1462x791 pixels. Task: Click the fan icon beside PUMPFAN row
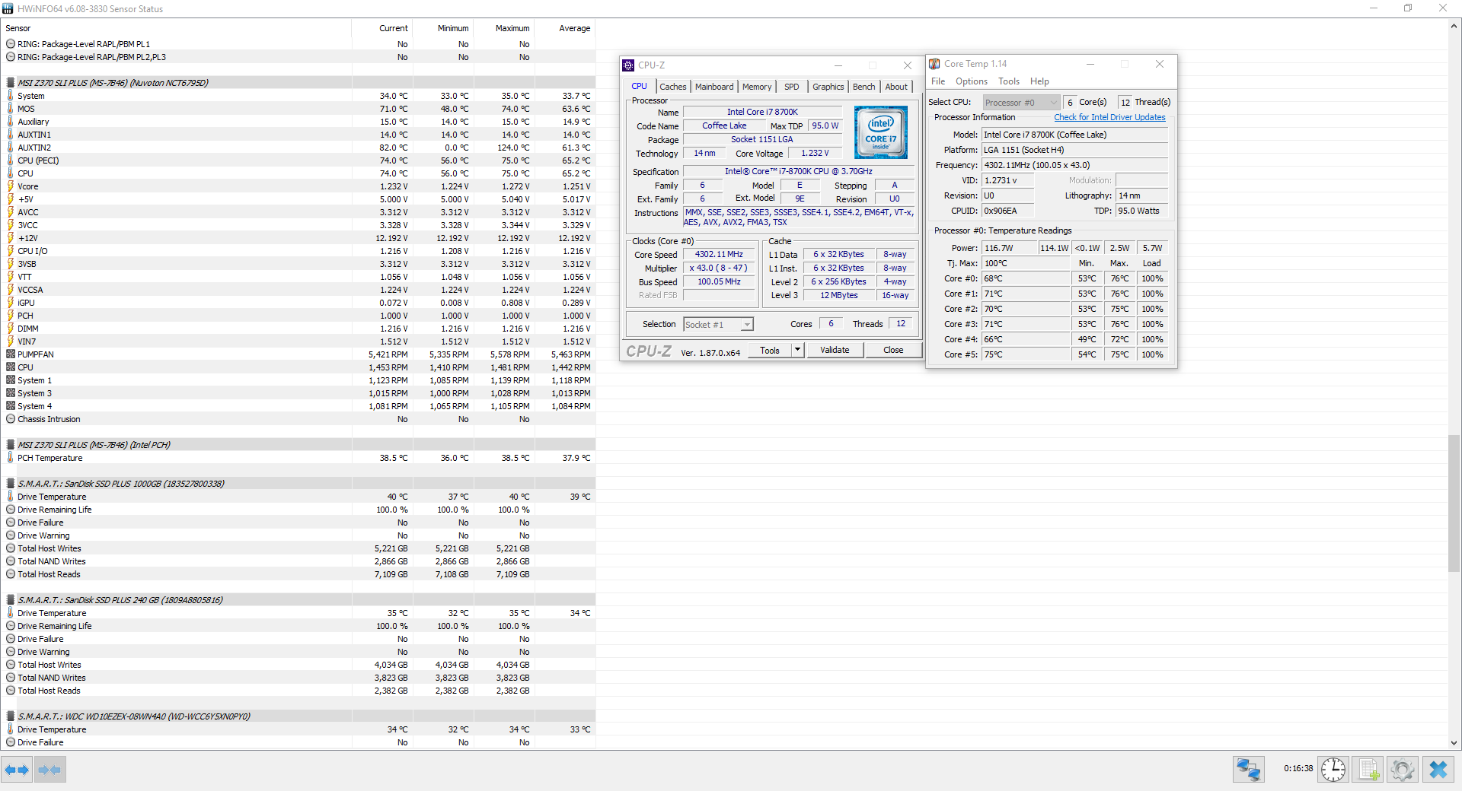pos(11,354)
